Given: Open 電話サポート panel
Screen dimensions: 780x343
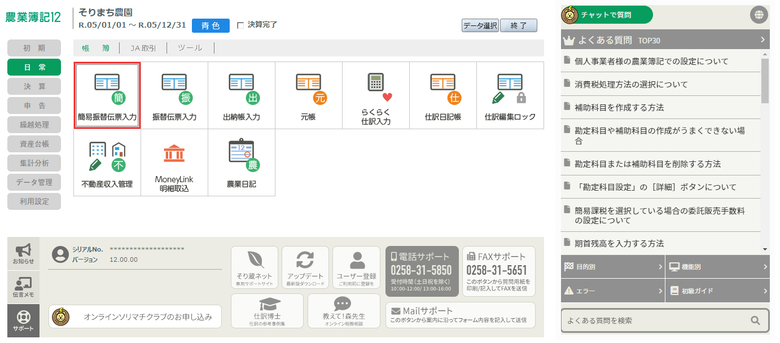Looking at the screenshot, I should click(x=421, y=271).
